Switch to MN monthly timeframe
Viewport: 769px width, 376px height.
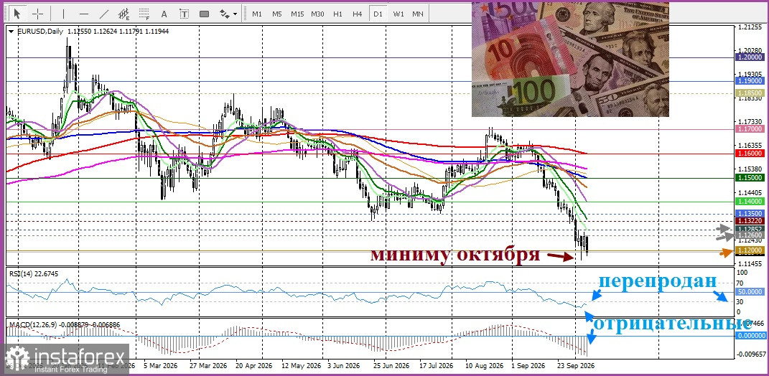coord(418,14)
